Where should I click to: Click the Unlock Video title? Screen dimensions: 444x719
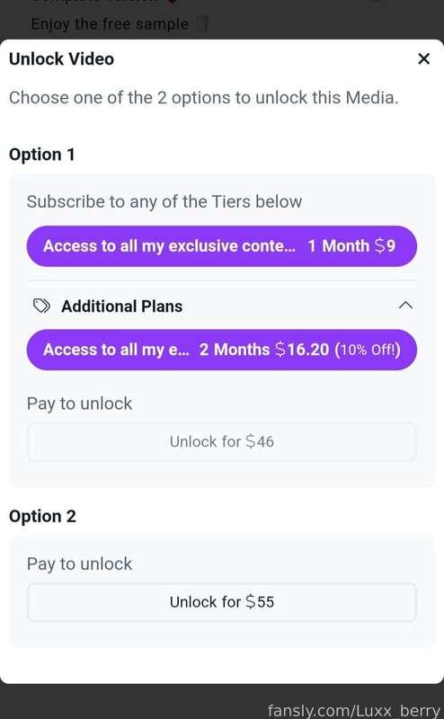(61, 59)
